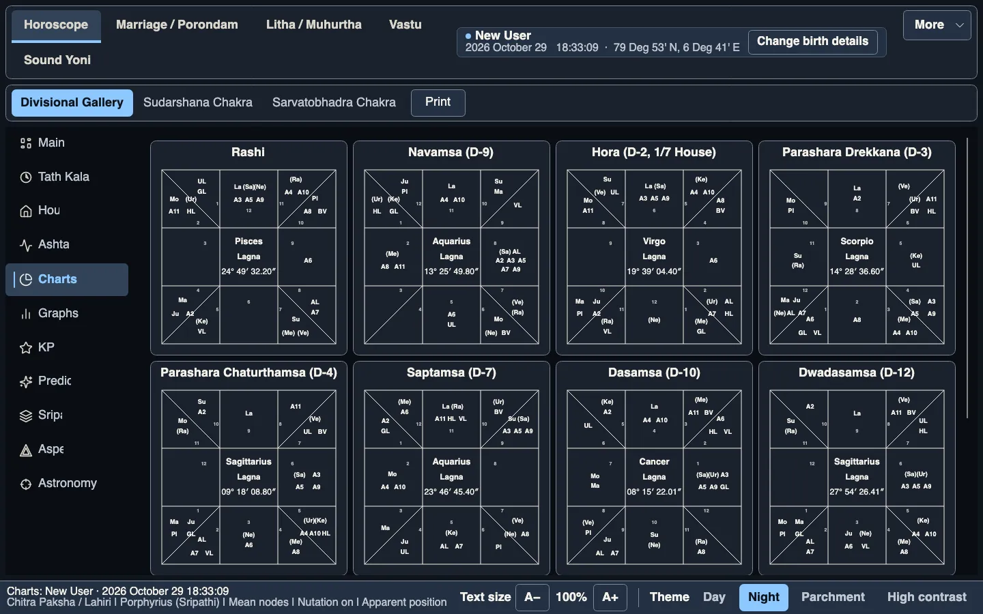This screenshot has height=614, width=983.
Task: Select the Parchment theme
Action: 833,598
